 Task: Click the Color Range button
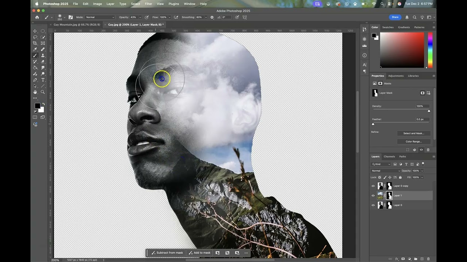(414, 142)
